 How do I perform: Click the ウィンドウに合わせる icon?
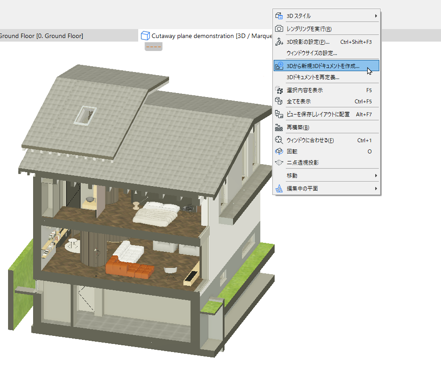(x=279, y=140)
